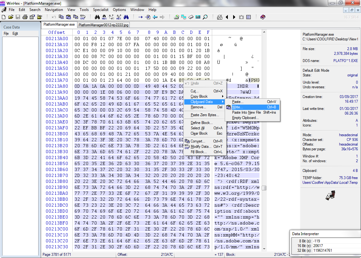Click 'Page 3781 of 5171' in status bar
Image resolution: width=361 pixels, height=258 pixels.
(x=57, y=255)
